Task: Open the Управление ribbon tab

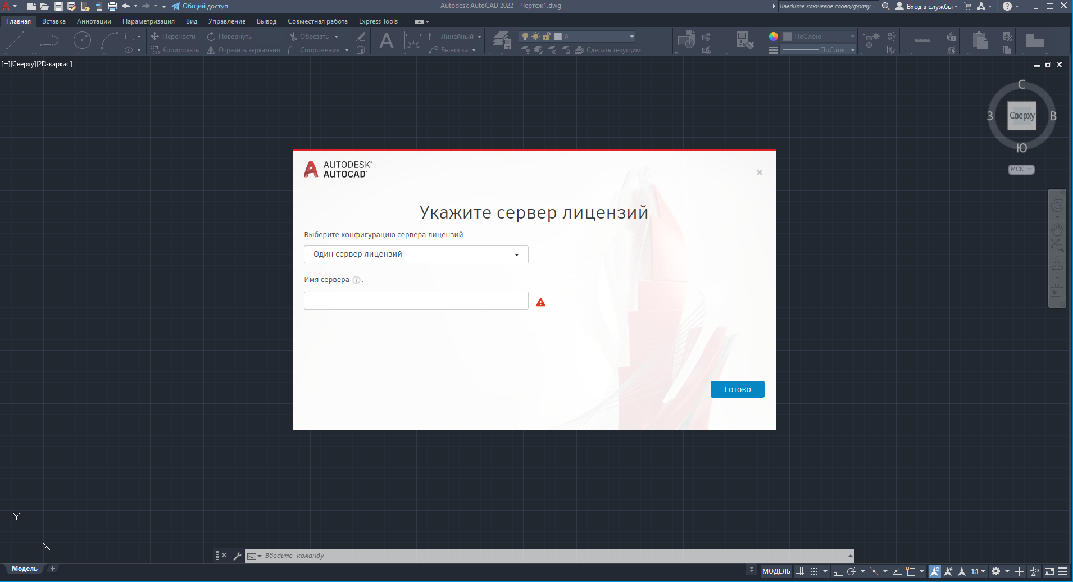Action: click(x=227, y=21)
